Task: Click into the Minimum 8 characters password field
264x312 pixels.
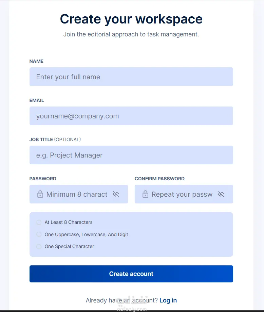Action: pos(79,194)
